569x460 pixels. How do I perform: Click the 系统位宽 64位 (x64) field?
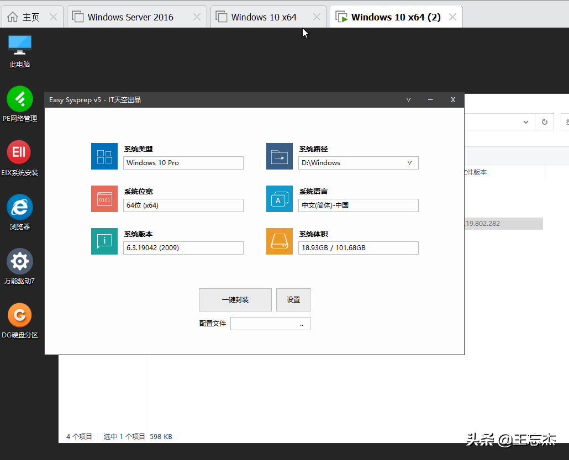[183, 205]
